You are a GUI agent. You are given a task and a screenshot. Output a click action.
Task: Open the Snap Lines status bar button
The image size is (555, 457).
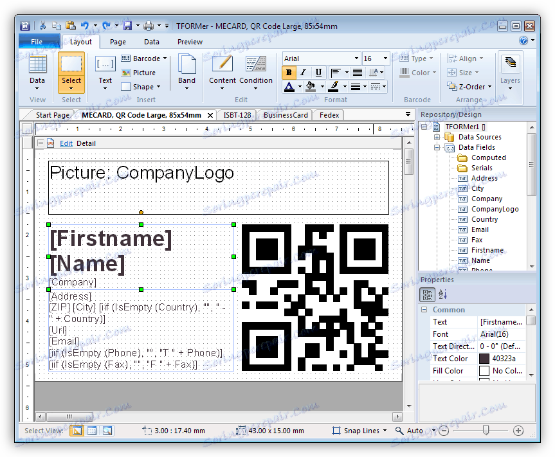[359, 431]
